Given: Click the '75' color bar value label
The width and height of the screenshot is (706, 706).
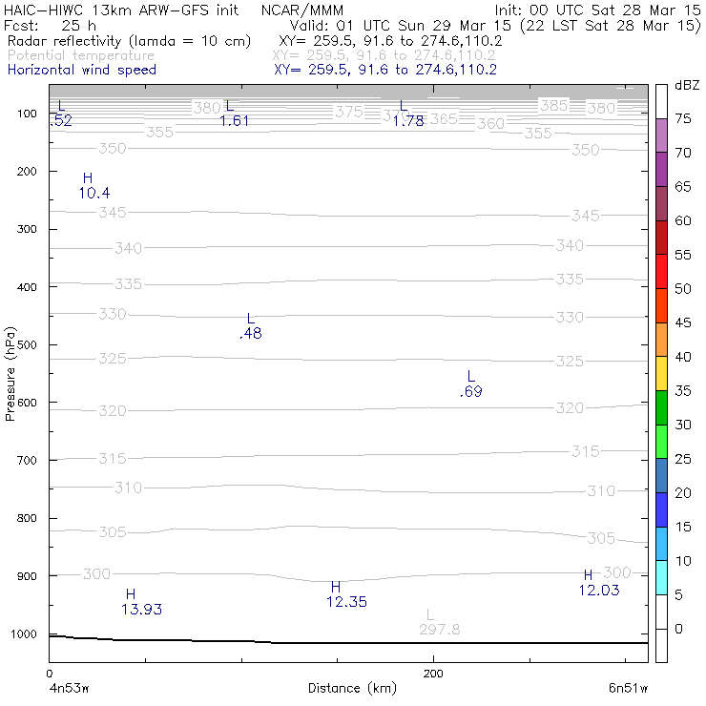Looking at the screenshot, I should click(683, 118).
